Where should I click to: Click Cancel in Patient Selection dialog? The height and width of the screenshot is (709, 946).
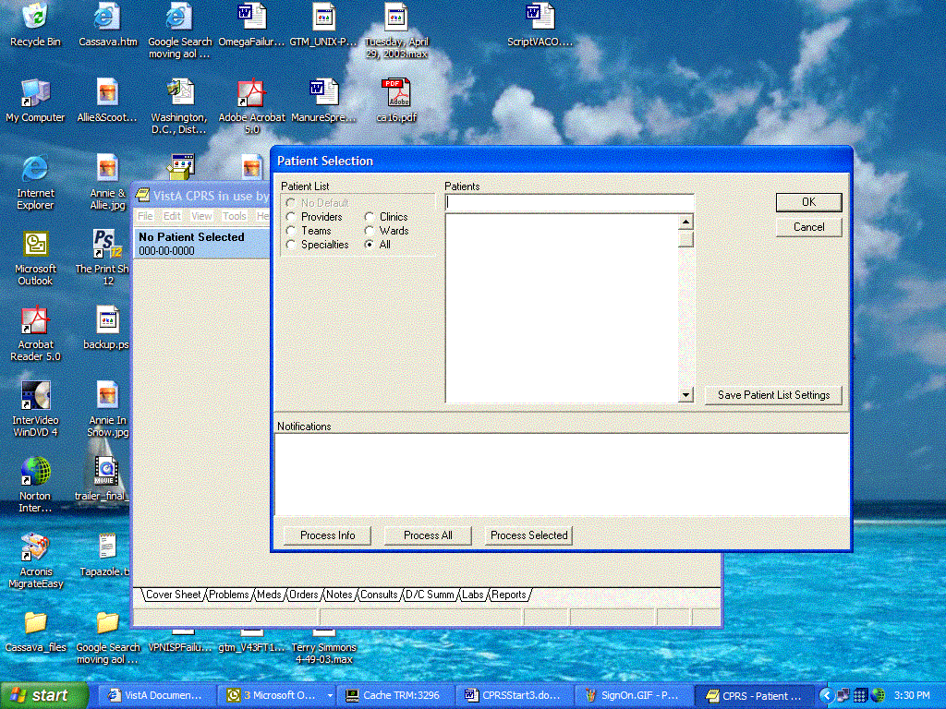[808, 227]
